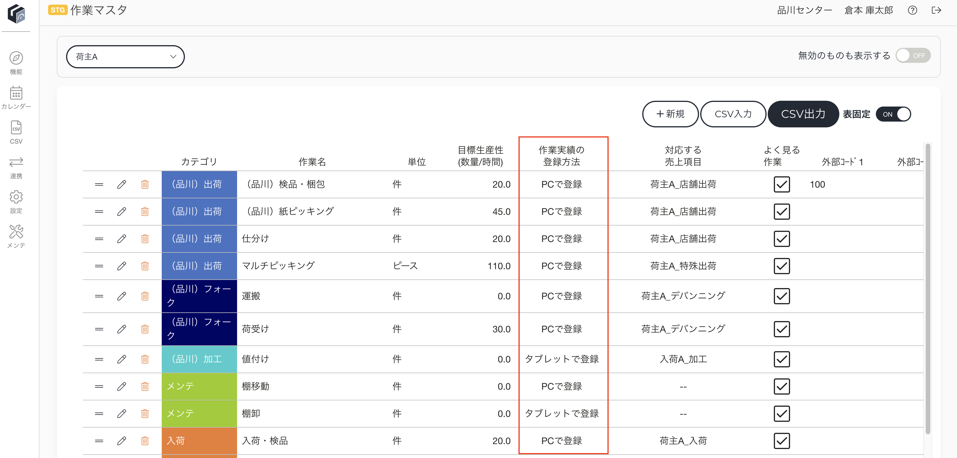This screenshot has height=458, width=957.
Task: Uncheck よく見る作業 for 荷受け
Action: (782, 329)
